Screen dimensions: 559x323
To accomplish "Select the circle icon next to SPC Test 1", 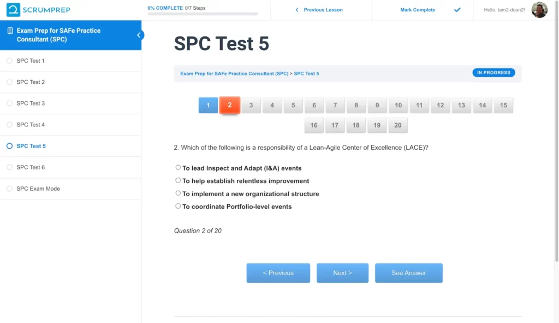I will tap(9, 60).
